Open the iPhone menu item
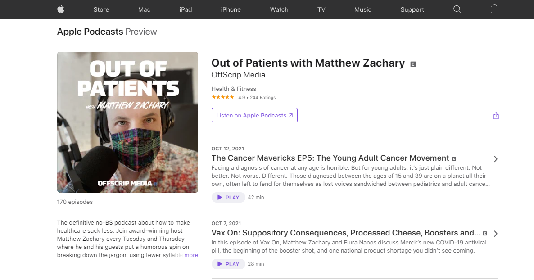Image resolution: width=534 pixels, height=280 pixels. (x=231, y=9)
